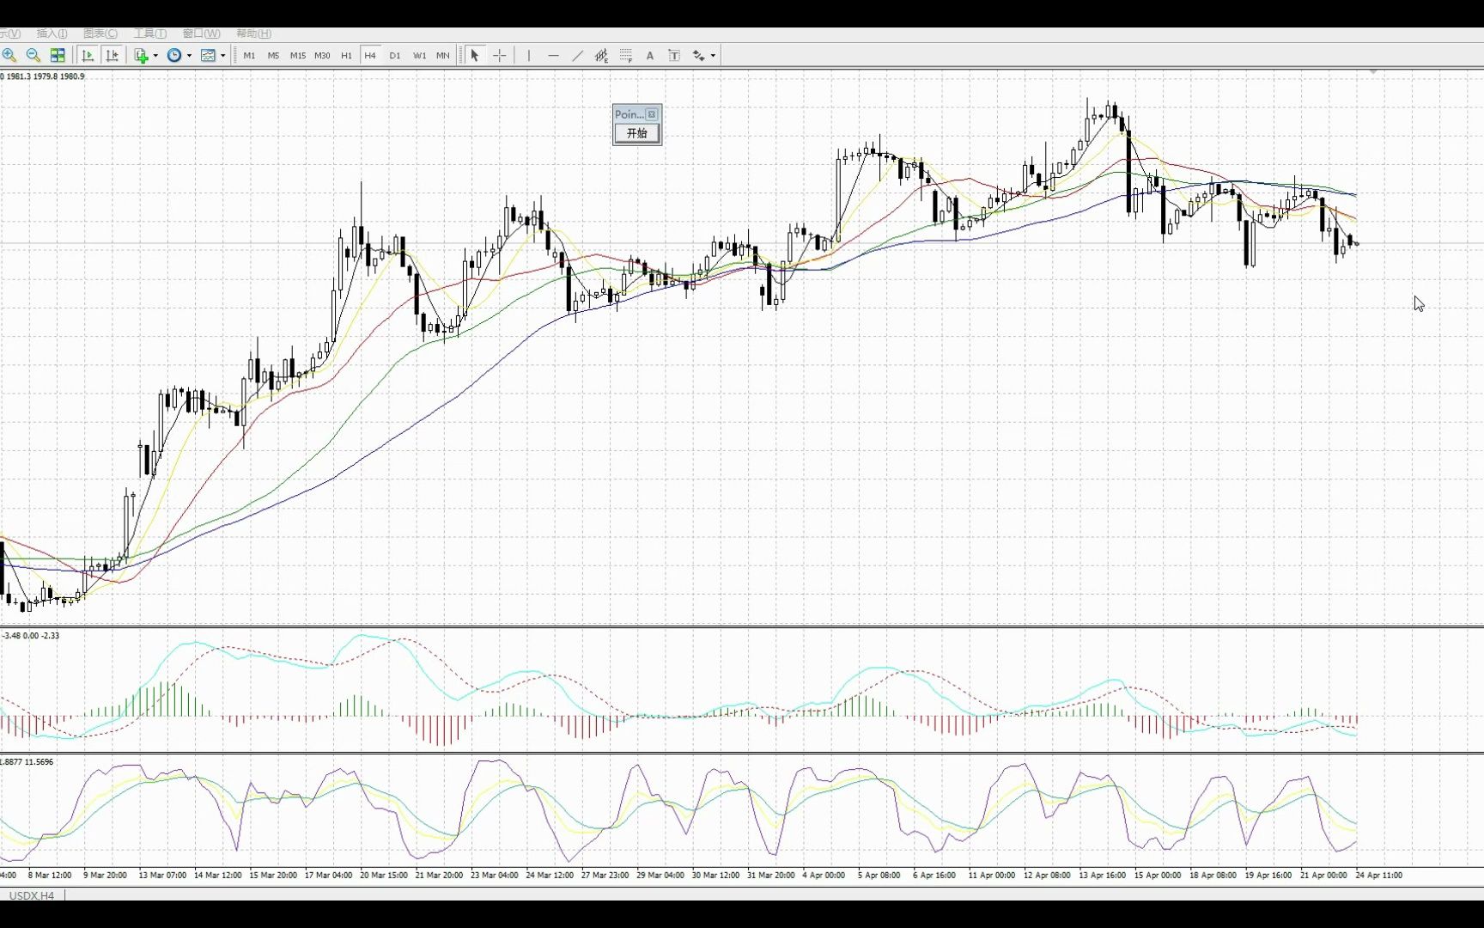
Task: Draw a vertical line tool
Action: [x=529, y=55]
